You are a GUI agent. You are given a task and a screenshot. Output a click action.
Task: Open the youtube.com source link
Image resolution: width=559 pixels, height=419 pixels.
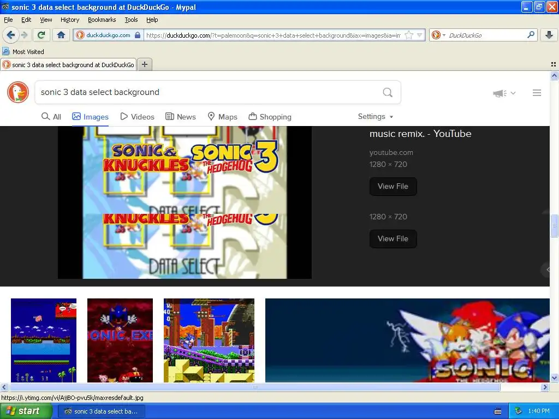pos(391,153)
